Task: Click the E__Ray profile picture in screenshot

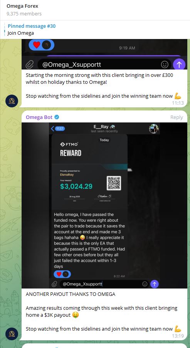Action: pos(154,129)
